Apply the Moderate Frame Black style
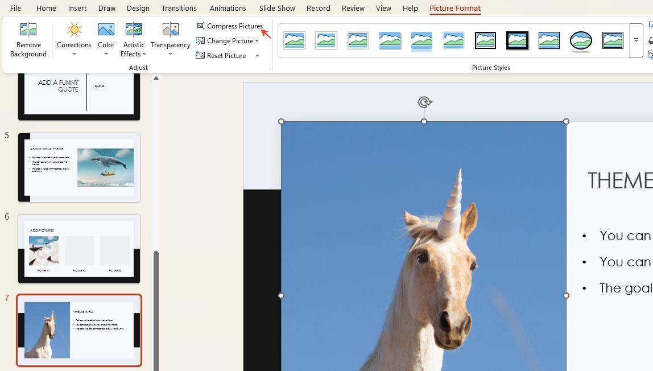 tap(517, 40)
